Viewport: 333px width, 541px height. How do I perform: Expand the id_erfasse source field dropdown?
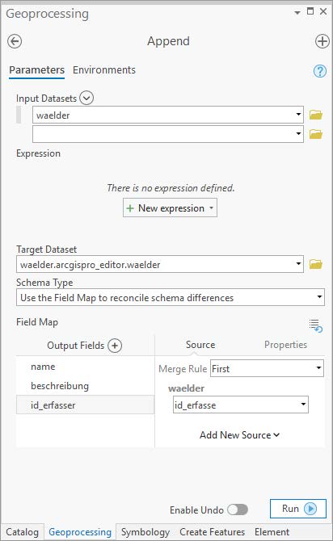(241, 405)
